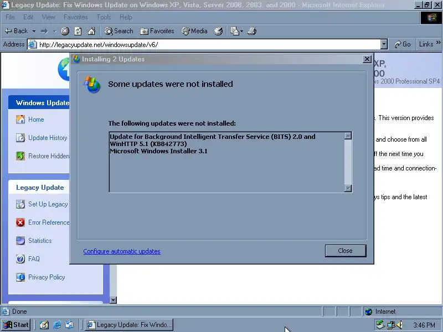Click the Print toolbar icon
The image size is (443, 332).
(252, 31)
